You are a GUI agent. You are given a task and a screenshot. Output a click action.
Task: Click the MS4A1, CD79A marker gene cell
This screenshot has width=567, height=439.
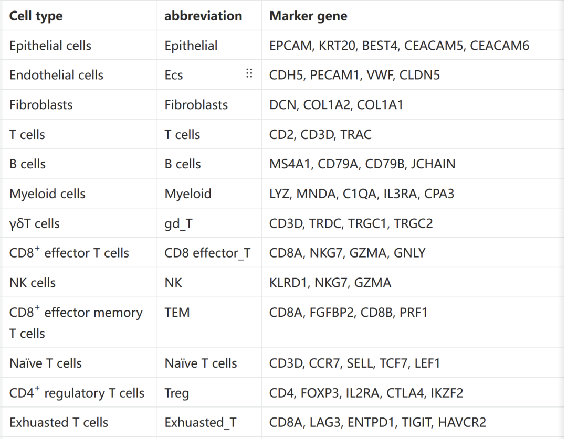362,164
